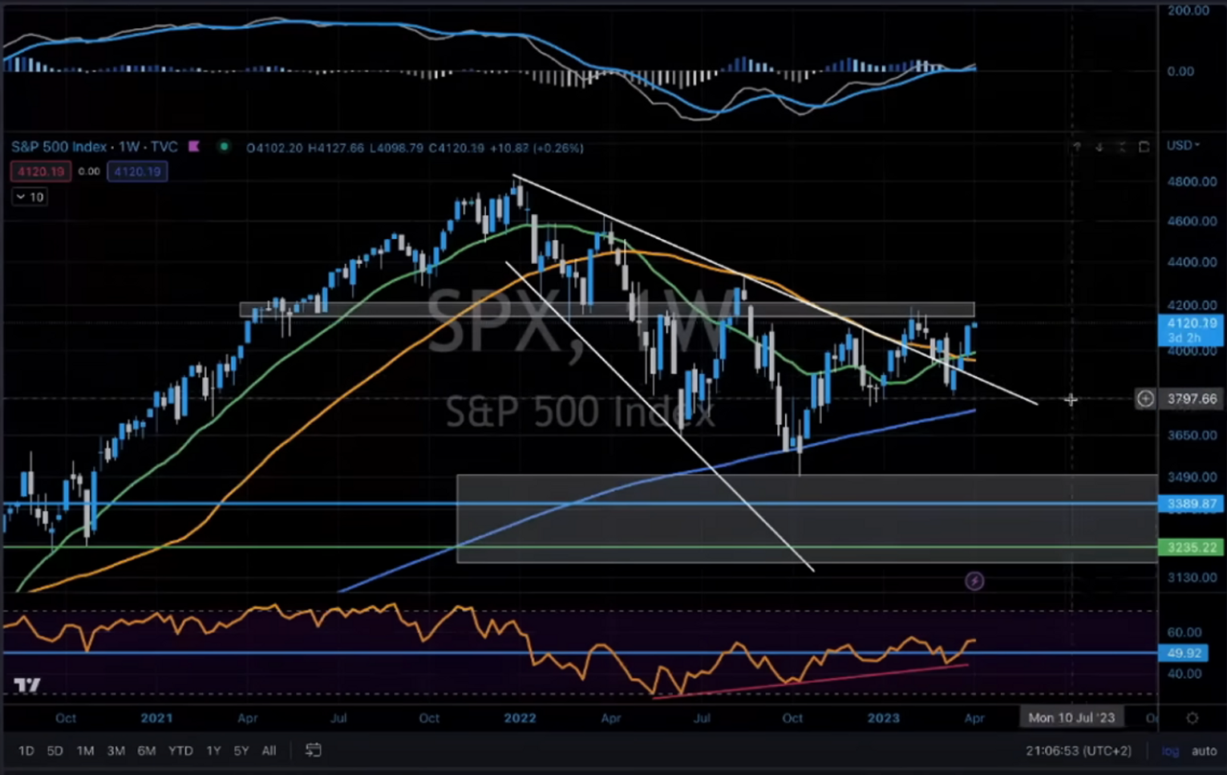Viewport: 1227px width, 775px height.
Task: Click the green market status dot
Action: tap(224, 147)
